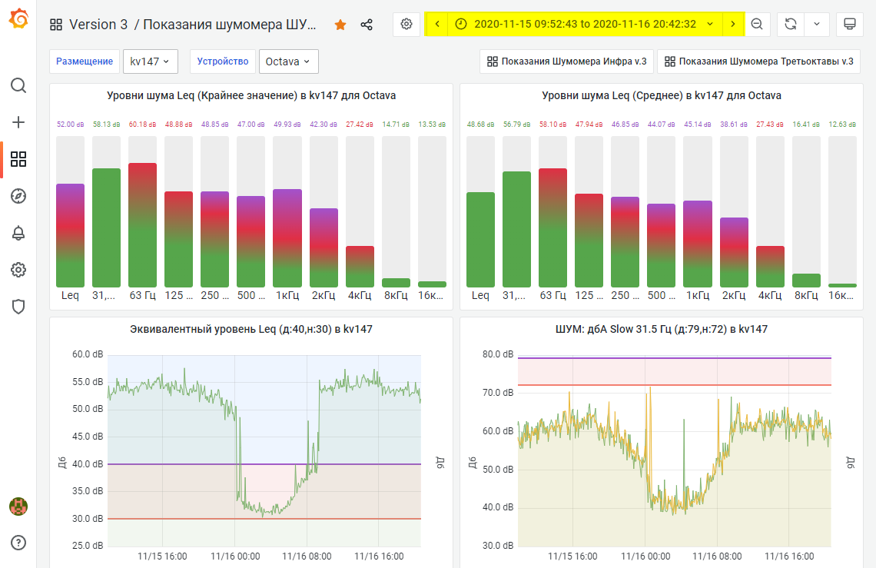876x568 pixels.
Task: Open Показания Шумомера Инфра v.3 link
Action: (566, 61)
